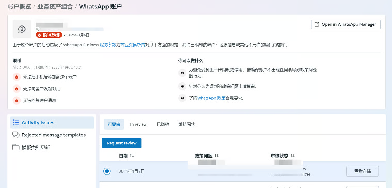Switch to the In review tab
Viewport: 392px width, 188px height.
(x=138, y=124)
